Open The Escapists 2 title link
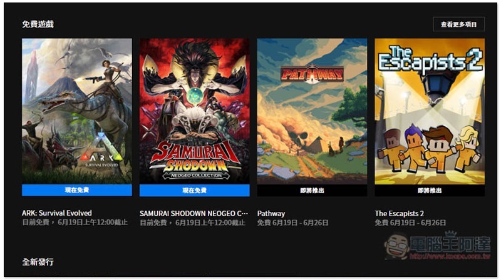 coord(400,213)
